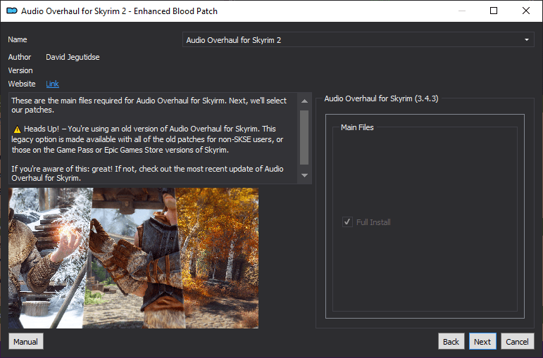Cancel the installer
The width and height of the screenshot is (543, 358).
point(517,341)
